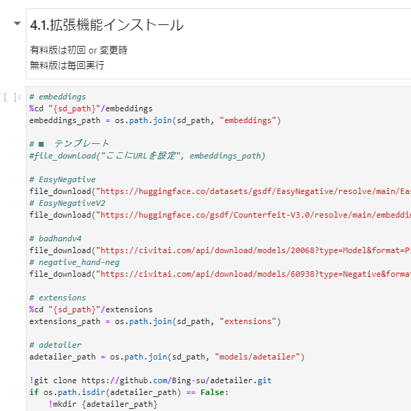The width and height of the screenshot is (411, 411).
Task: Click the huggingface EasyNegative datasets URL line
Action: point(220,191)
